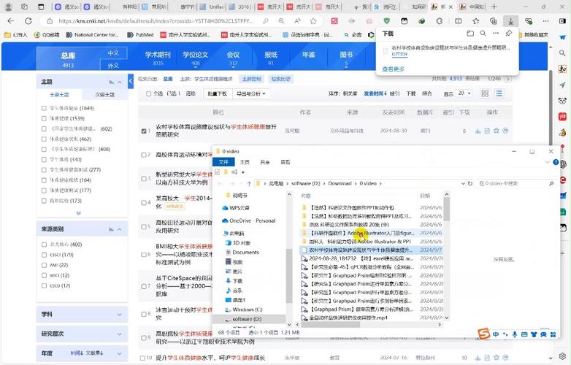Screen dimensions: 571x365
Task: Open the 文件 menu in File Explorer
Action: coord(224,162)
